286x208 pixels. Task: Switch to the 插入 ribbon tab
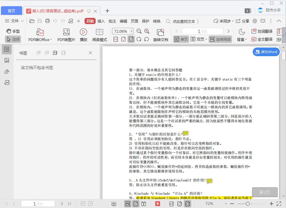pyautogui.click(x=100, y=21)
